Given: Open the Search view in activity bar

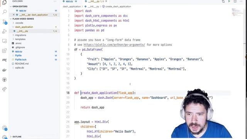Looking at the screenshot, I should pos(4,12).
